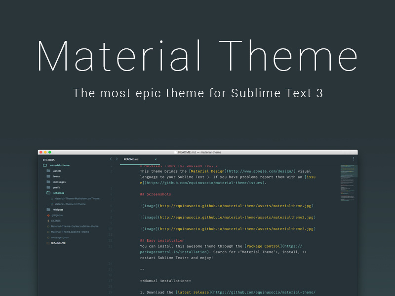Close the README.md tab
The height and width of the screenshot is (296, 395).
[x=156, y=159]
